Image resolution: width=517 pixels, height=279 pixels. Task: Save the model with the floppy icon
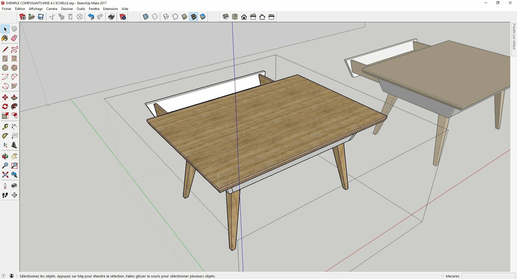point(41,17)
